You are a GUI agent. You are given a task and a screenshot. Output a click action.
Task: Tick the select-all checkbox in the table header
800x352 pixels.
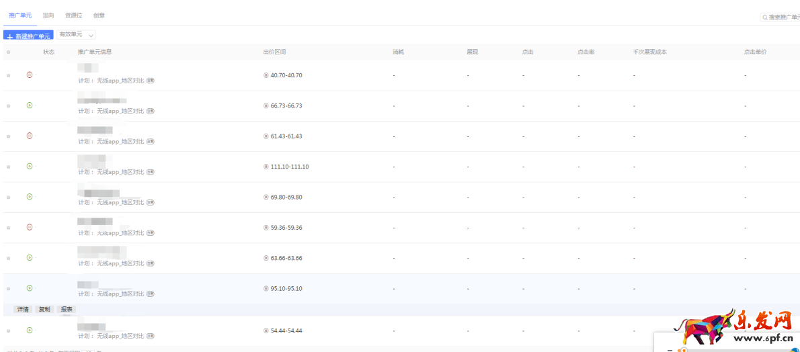click(x=8, y=52)
